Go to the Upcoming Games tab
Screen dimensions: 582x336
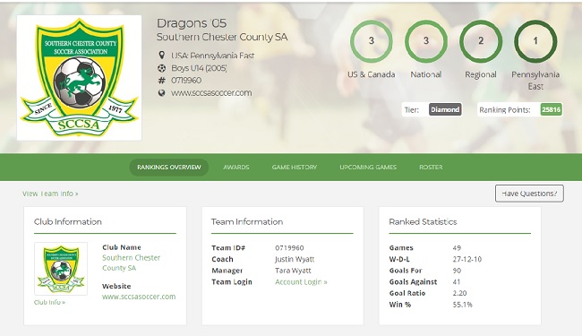[368, 168]
